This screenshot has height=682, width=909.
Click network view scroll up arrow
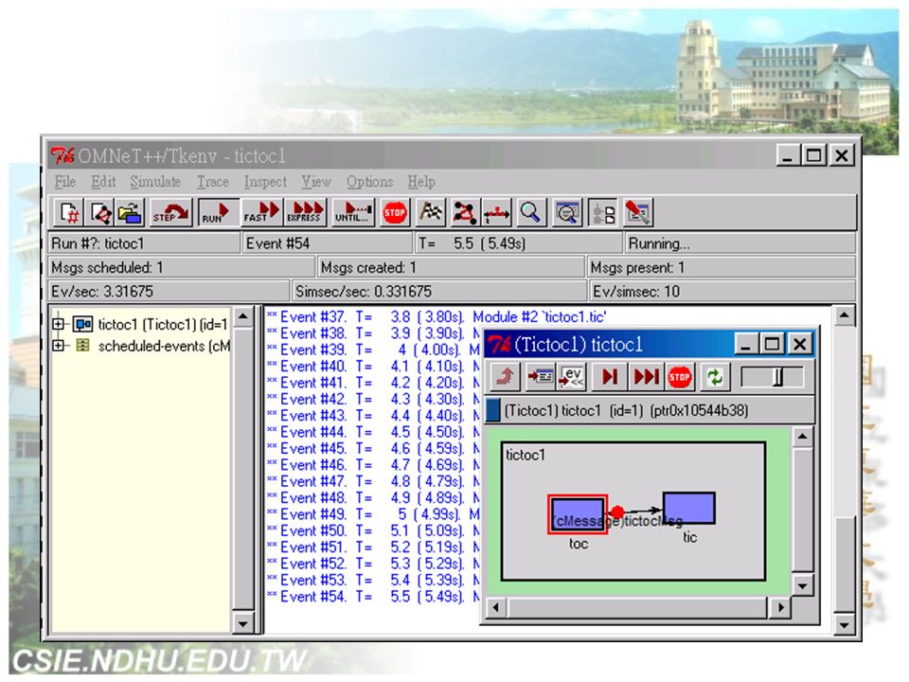coord(802,436)
